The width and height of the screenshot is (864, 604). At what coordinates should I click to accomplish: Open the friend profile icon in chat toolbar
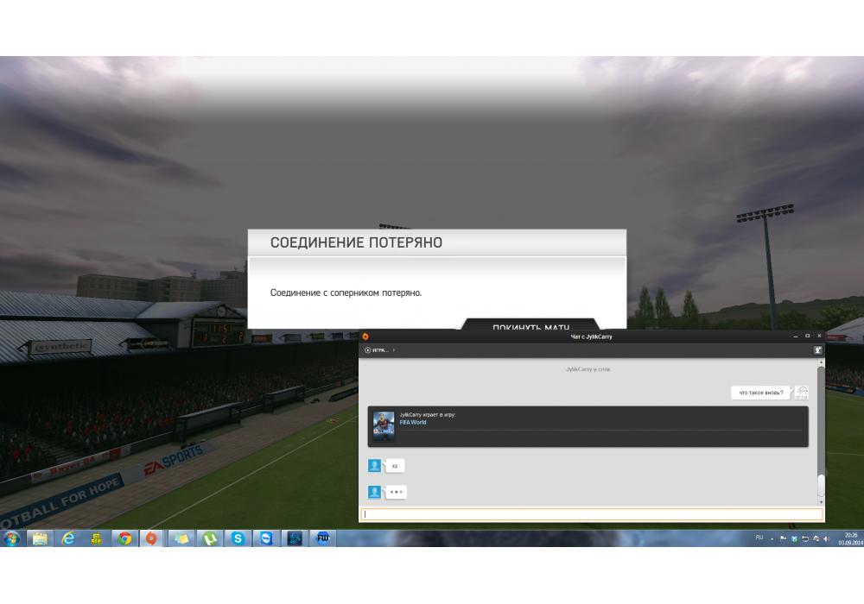817,350
